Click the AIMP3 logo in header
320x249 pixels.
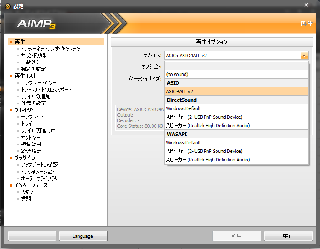pyautogui.click(x=36, y=24)
